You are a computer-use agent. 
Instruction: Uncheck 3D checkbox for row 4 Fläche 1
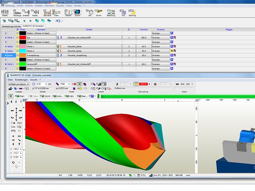click(18, 47)
